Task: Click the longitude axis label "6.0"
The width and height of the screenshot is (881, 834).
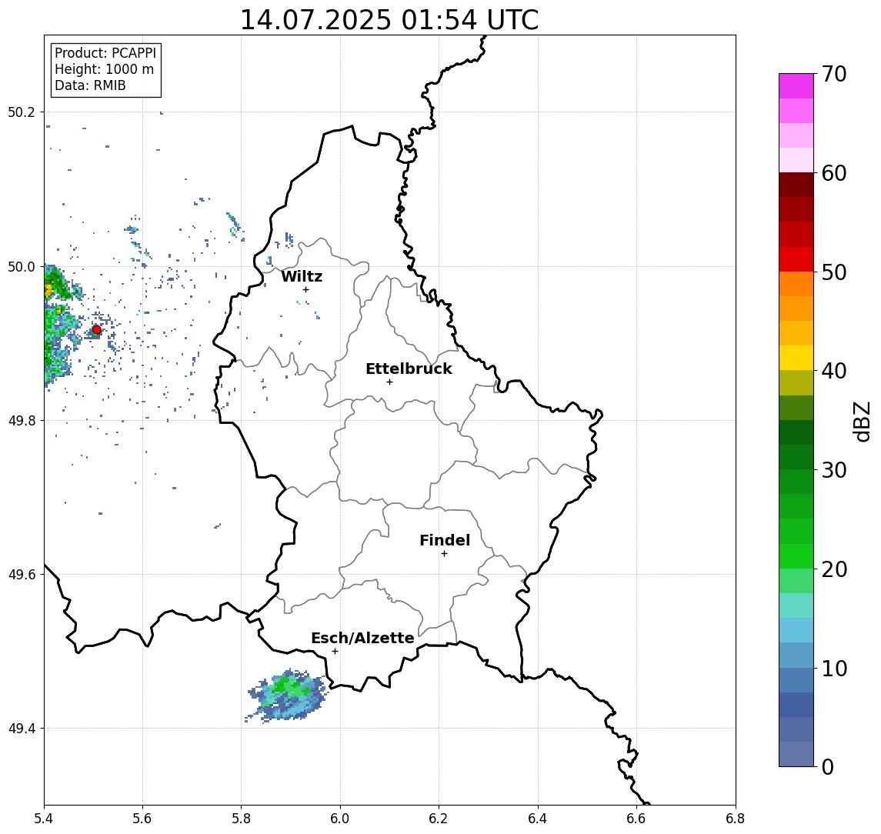Action: click(341, 819)
